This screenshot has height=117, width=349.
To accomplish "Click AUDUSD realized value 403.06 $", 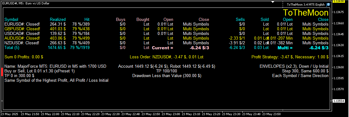I will [x=58, y=38].
